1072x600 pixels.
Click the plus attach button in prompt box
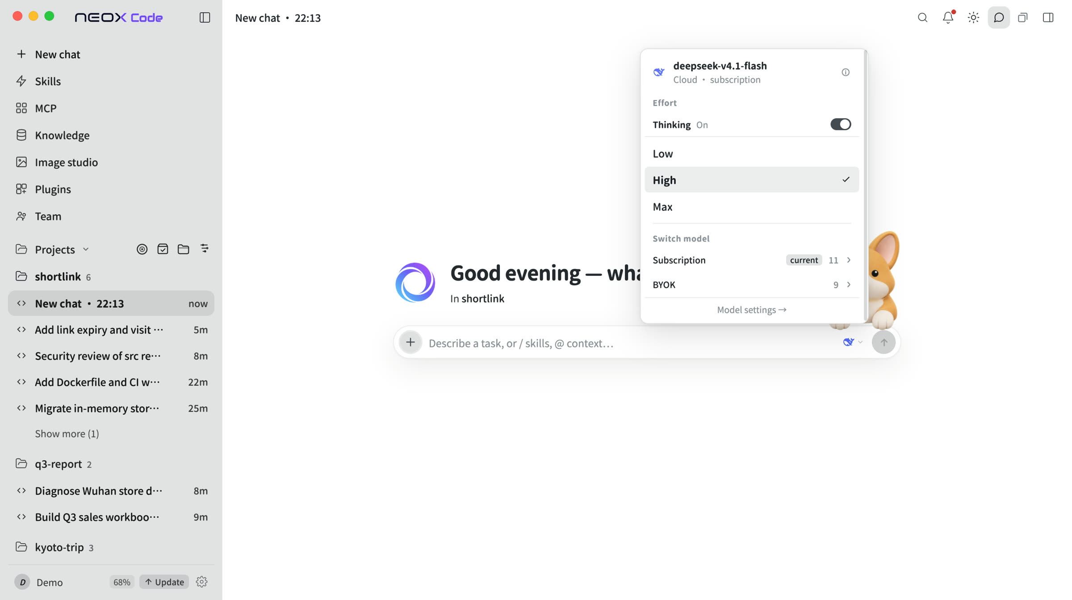point(410,342)
